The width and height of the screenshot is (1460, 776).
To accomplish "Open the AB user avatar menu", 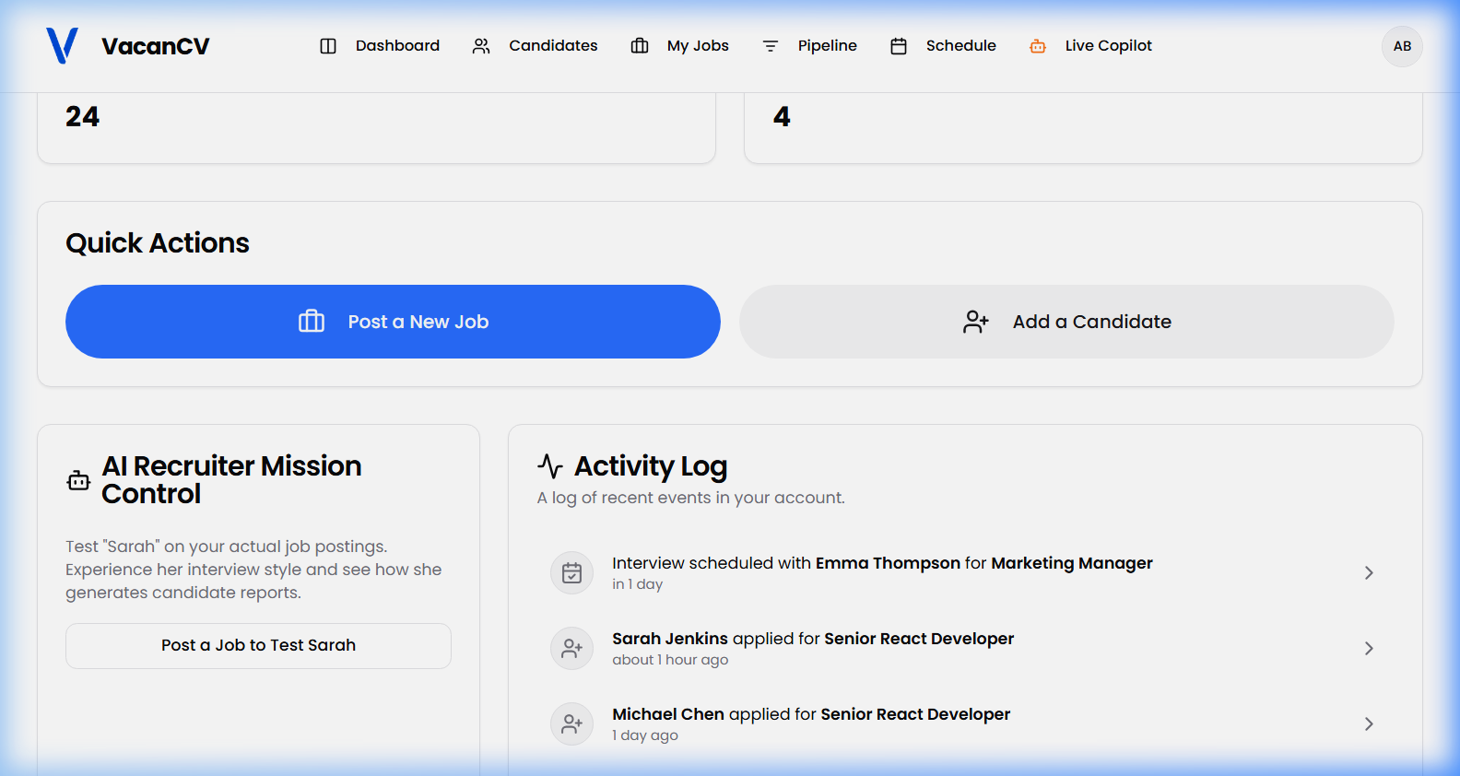I will pos(1402,46).
